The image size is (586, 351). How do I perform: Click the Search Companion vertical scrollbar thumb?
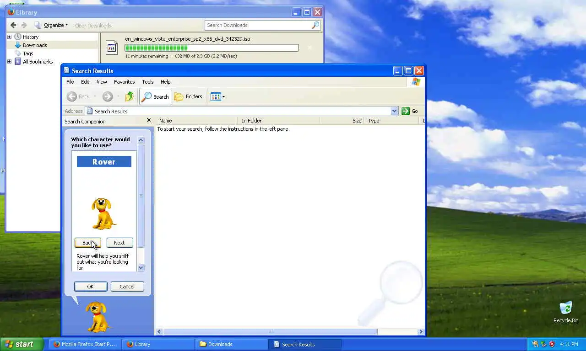(x=141, y=196)
